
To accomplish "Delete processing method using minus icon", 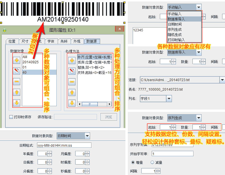I will point(72,81).
